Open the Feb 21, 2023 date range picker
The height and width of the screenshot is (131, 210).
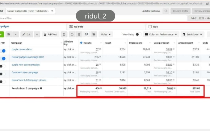point(199,18)
